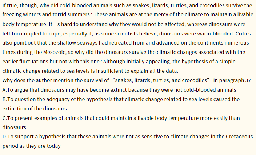Click "period as they are today" in option D
Screen dimensions: 256x155
point(32,146)
